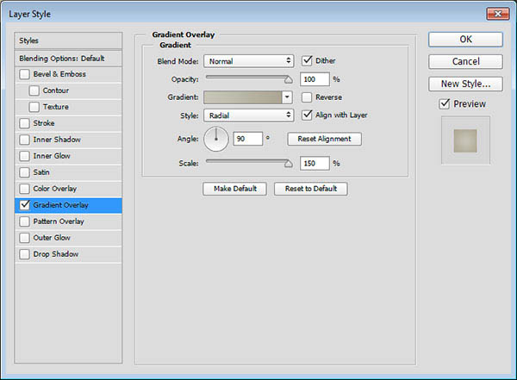
Task: Click the Angle value input field
Action: click(247, 139)
